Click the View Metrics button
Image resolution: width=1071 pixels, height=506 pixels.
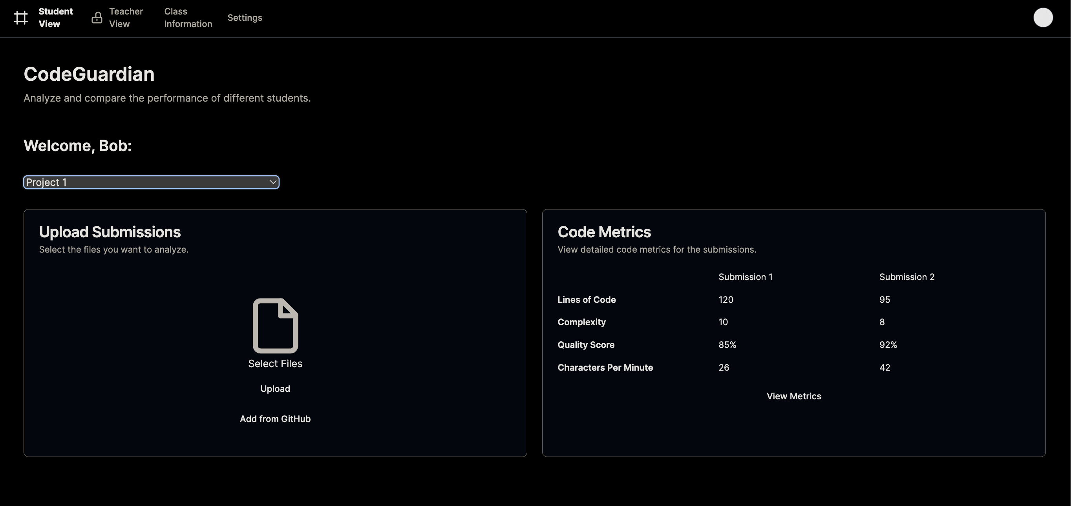click(793, 396)
